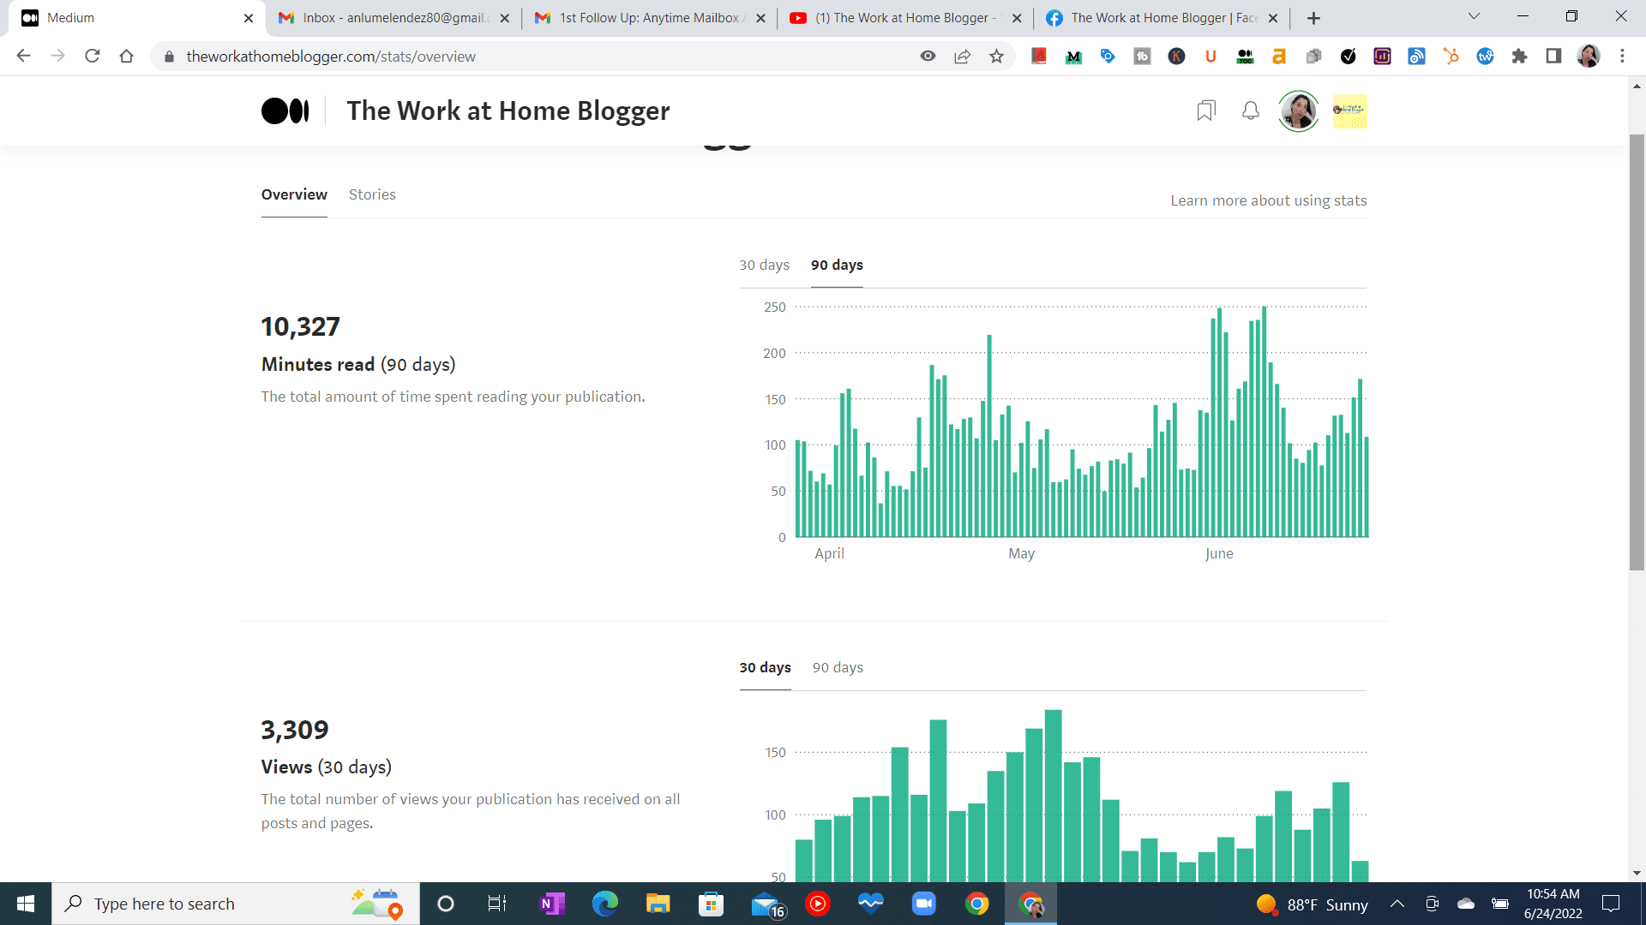Open the blue tag extension
The image size is (1646, 925).
point(1108,56)
